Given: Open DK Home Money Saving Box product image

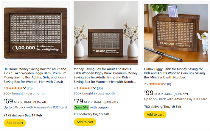Looking at the screenshot, I should 35,33.
